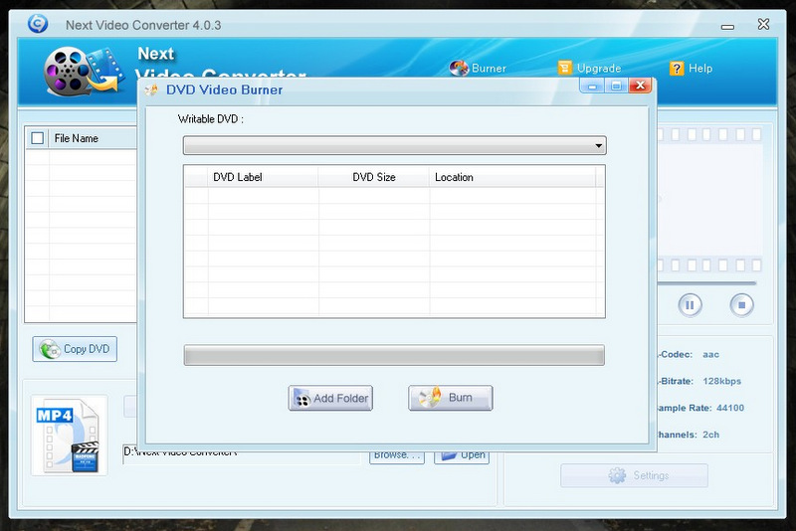Click the Add Folder button

point(330,398)
